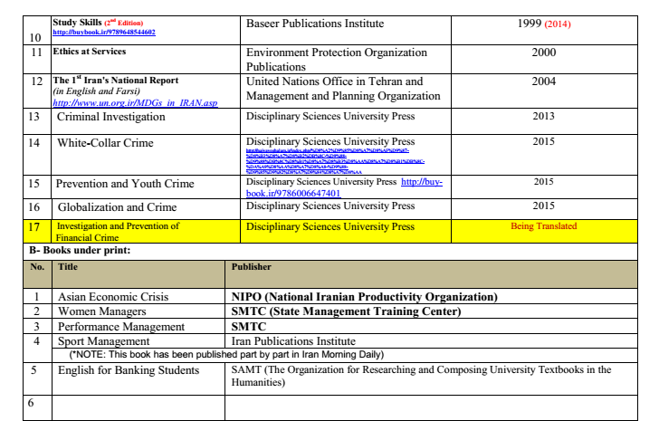
Task: Click the 'Women Managers' title cell
Action: click(x=105, y=311)
